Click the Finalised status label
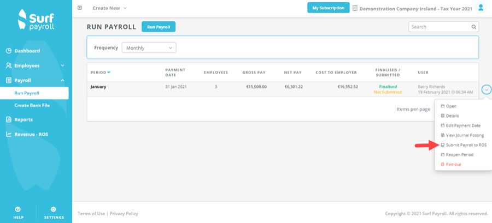This screenshot has height=223, width=492. pos(388,87)
